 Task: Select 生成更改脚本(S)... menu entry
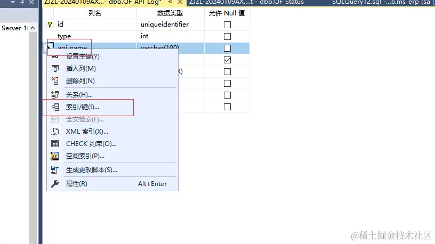click(112, 170)
